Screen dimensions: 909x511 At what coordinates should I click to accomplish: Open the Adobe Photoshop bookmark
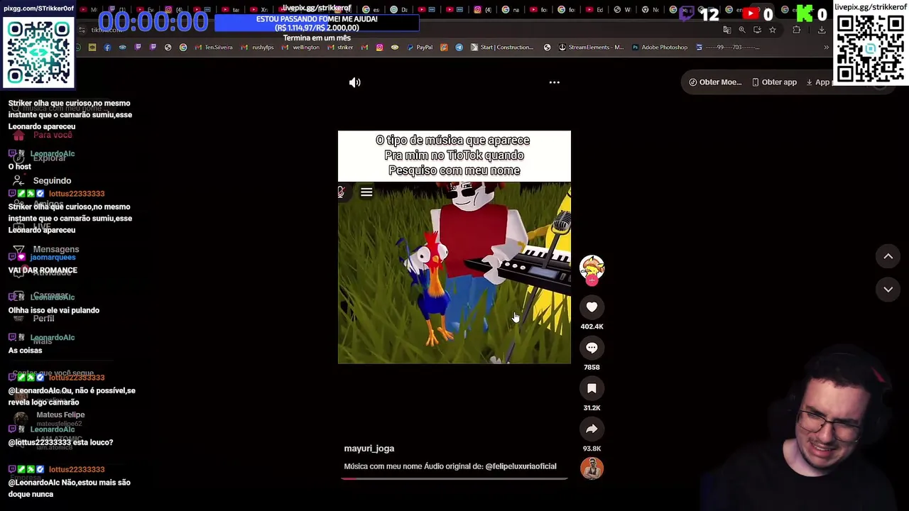[659, 48]
